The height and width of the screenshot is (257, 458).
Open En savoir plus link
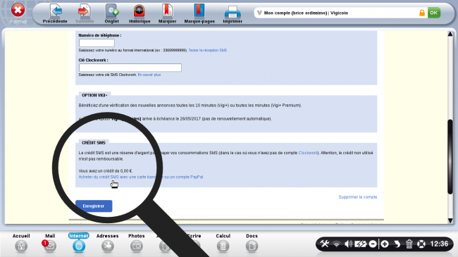[149, 75]
